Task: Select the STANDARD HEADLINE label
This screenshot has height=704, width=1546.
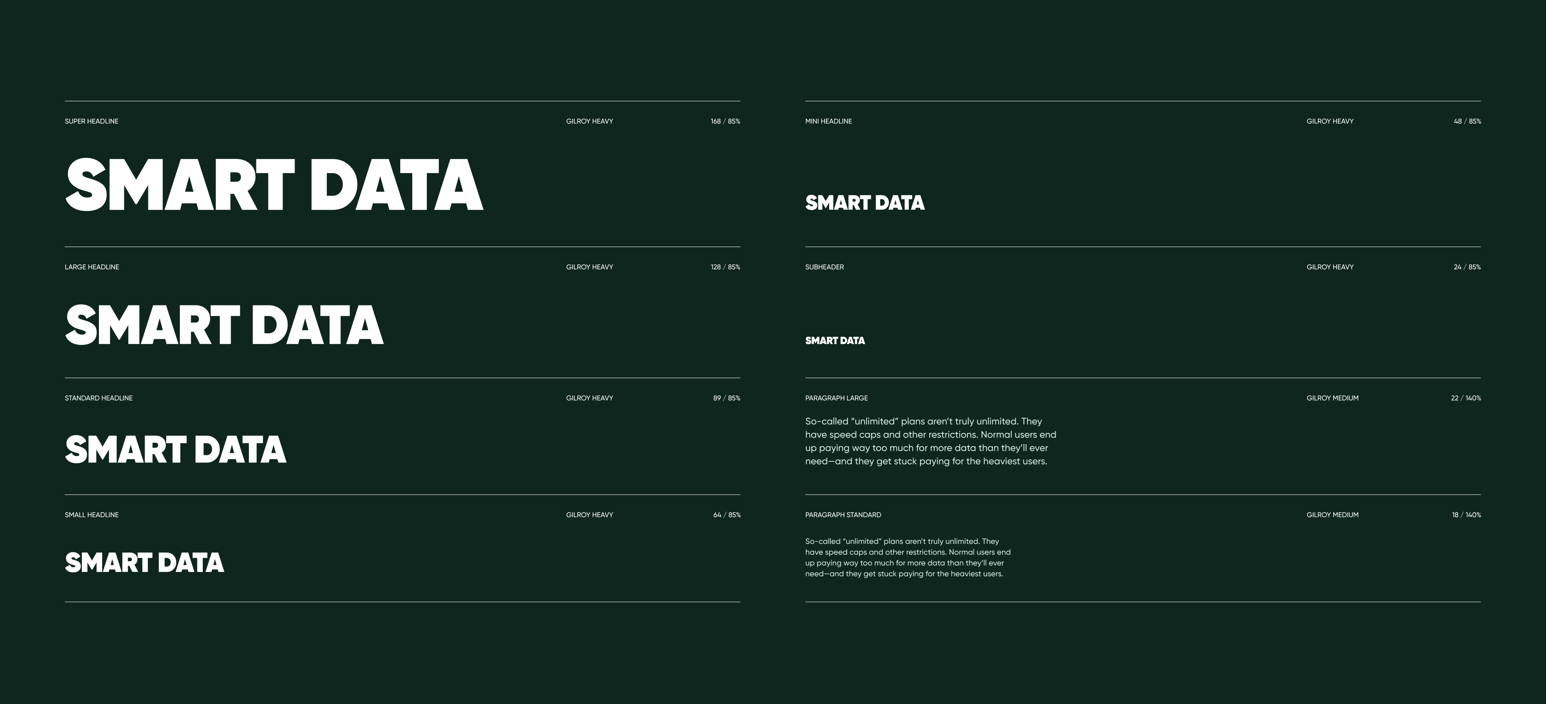Action: (98, 398)
